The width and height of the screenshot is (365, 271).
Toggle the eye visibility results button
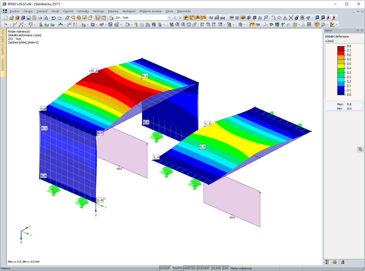198,18
